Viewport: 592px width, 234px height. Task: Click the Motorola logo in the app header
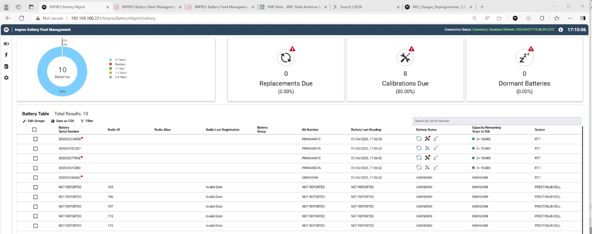tap(6, 30)
